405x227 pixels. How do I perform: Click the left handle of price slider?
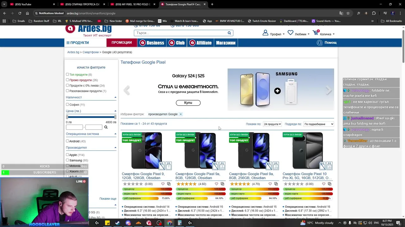pyautogui.click(x=67, y=117)
